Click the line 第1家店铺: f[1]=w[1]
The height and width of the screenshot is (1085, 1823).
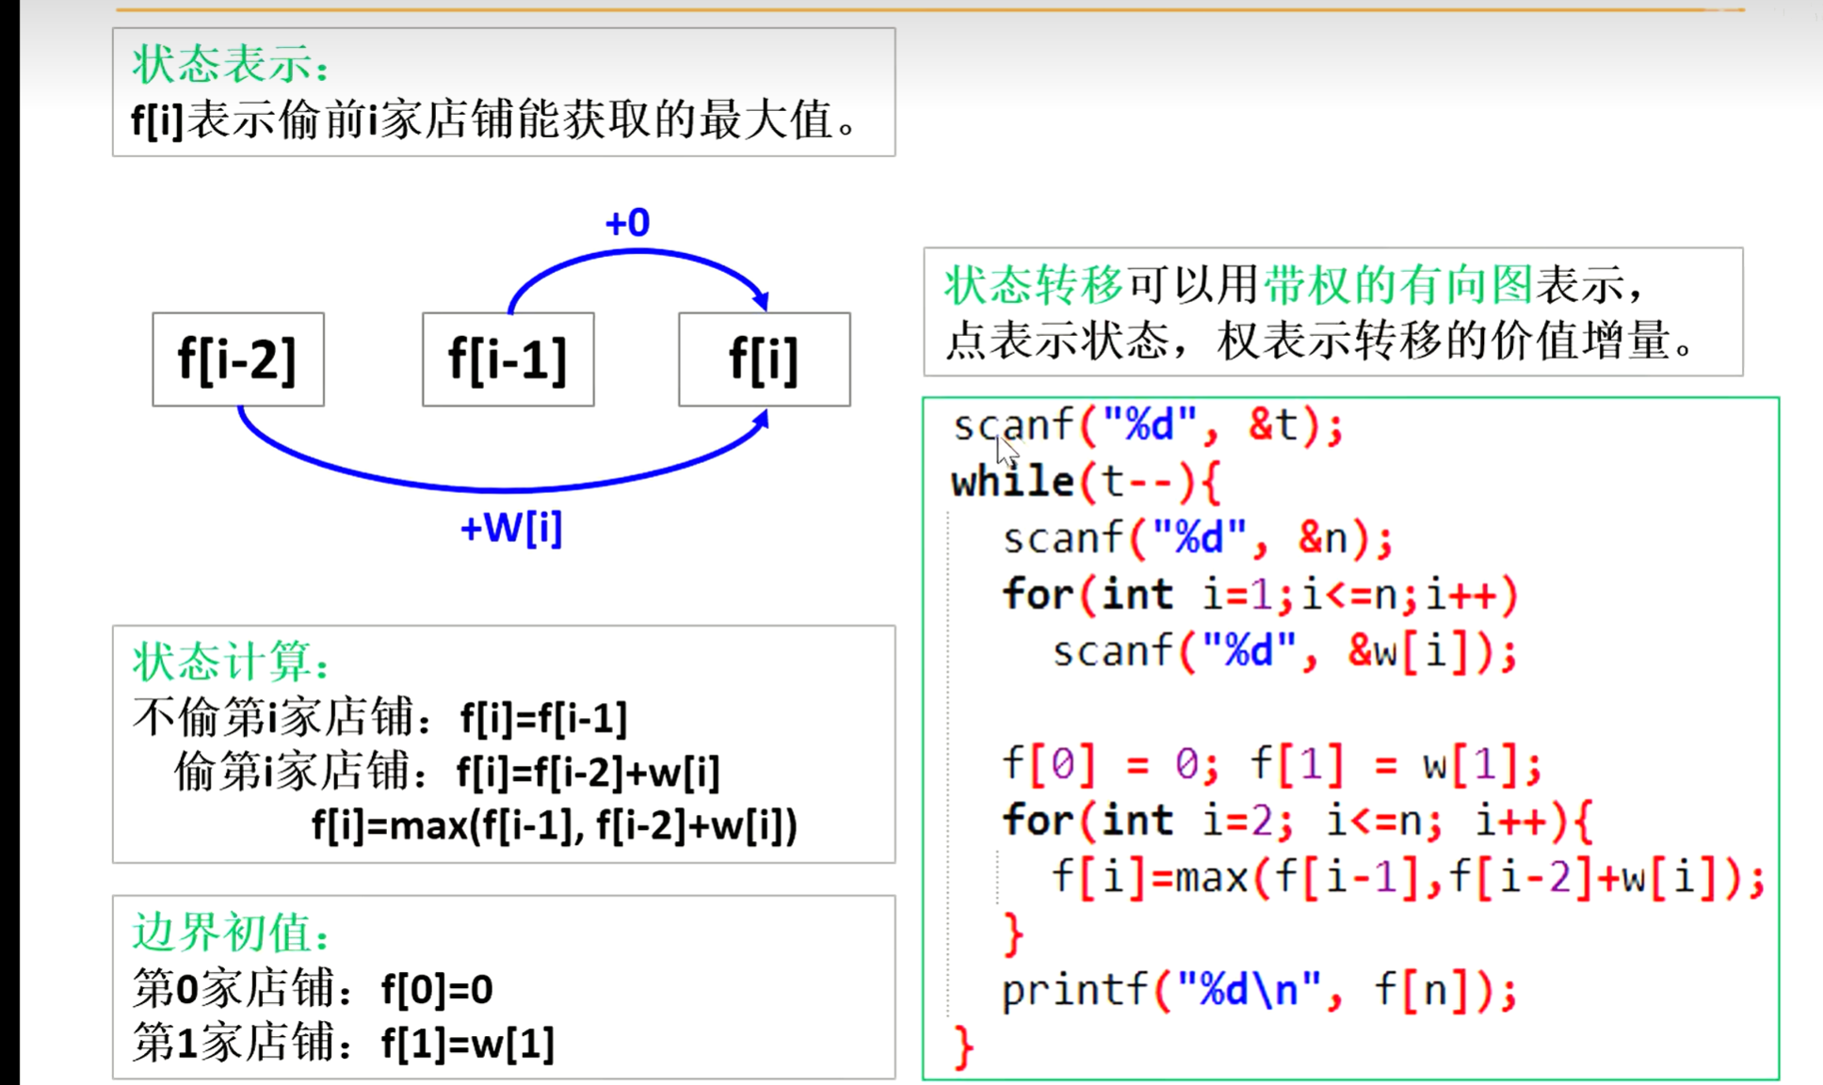[x=344, y=1043]
